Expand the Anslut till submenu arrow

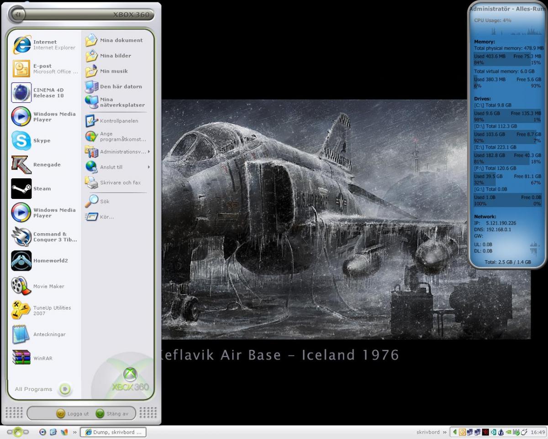(x=149, y=167)
